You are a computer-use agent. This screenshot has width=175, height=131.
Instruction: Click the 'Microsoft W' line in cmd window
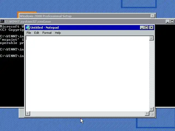(x=12, y=26)
